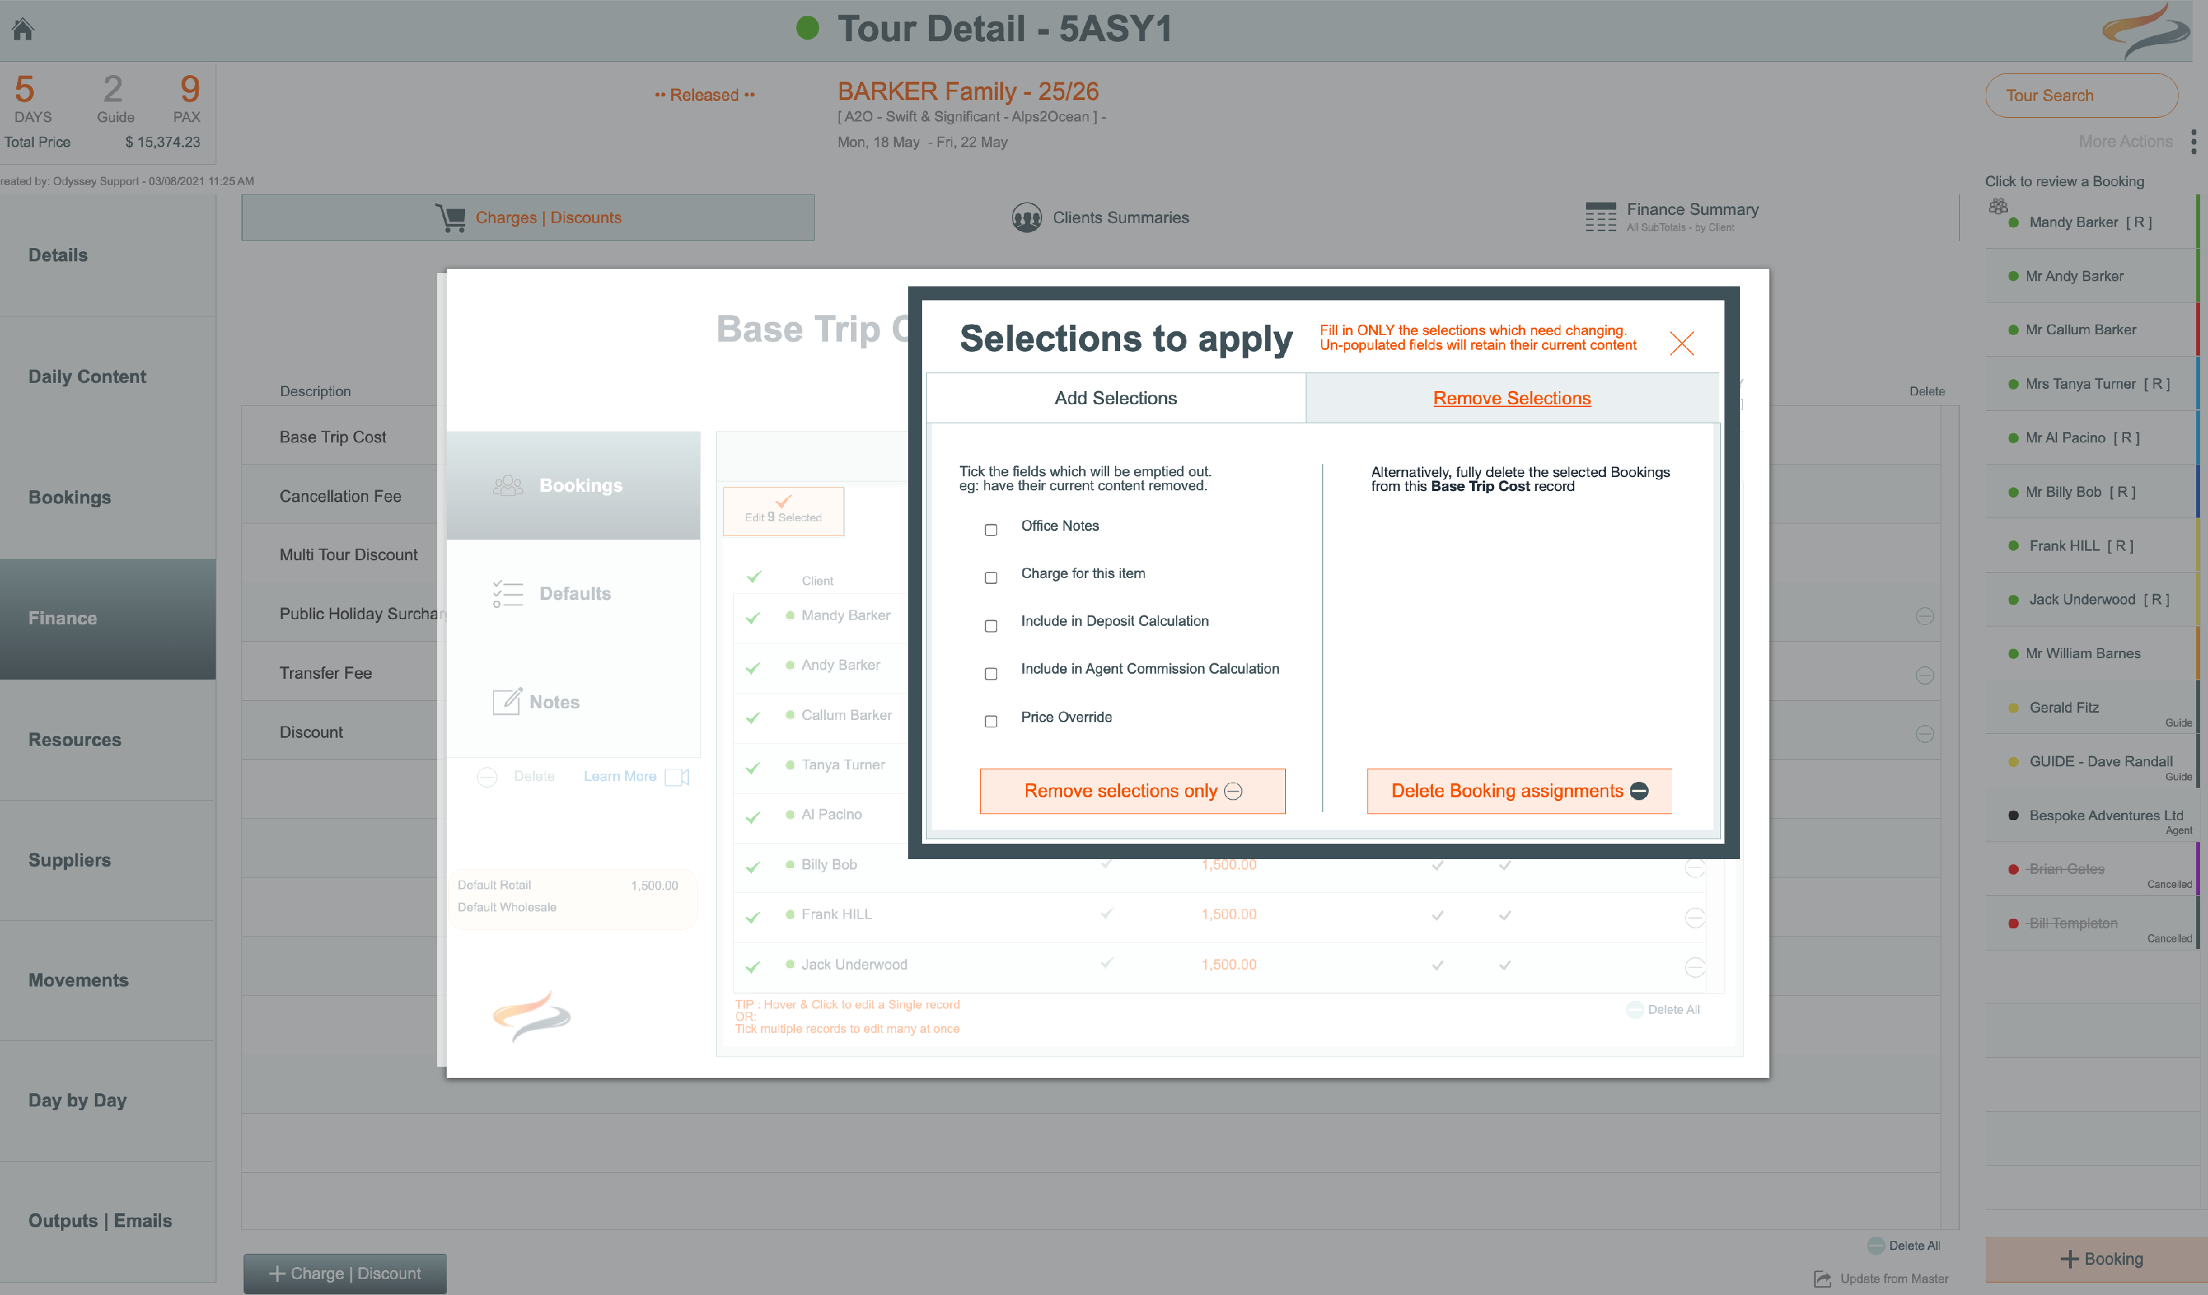Click delete icon on the Discount row
This screenshot has height=1295, width=2208.
pos(1924,733)
